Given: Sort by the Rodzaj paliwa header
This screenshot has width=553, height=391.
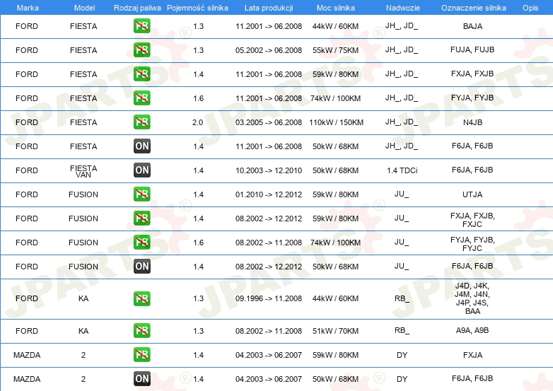Looking at the screenshot, I should pyautogui.click(x=137, y=8).
